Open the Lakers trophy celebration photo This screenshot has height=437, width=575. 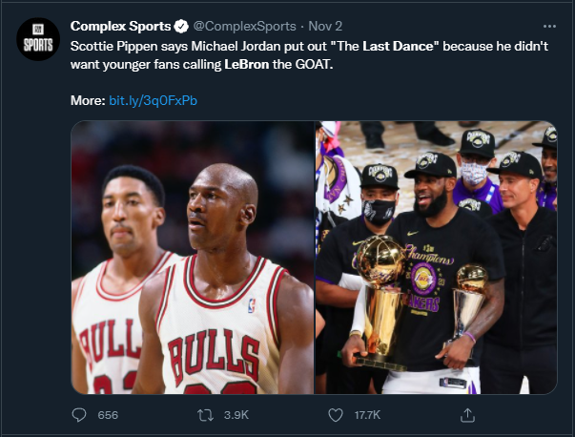tap(436, 258)
